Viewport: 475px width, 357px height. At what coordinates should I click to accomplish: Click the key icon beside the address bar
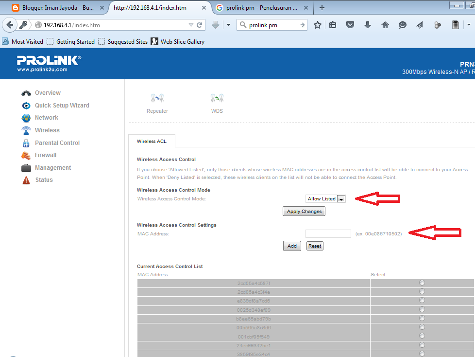point(23,25)
